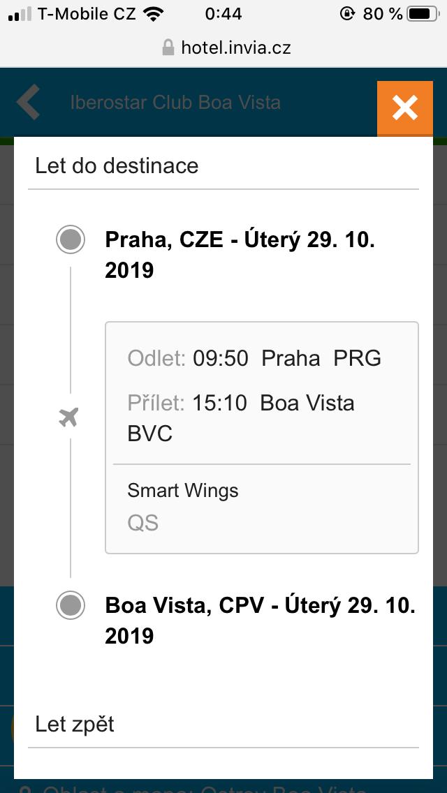
Task: Tap the 0:44 clock in status bar
Action: pyautogui.click(x=223, y=13)
